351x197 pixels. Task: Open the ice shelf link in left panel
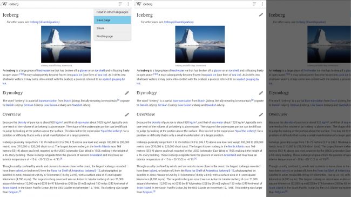pyautogui.click(x=100, y=71)
